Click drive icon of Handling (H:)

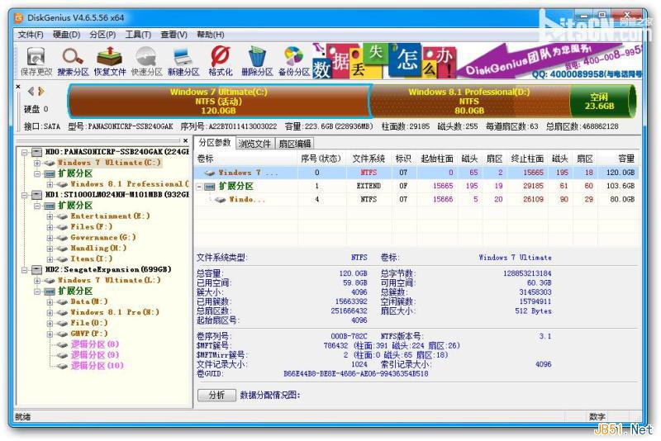pyautogui.click(x=63, y=249)
